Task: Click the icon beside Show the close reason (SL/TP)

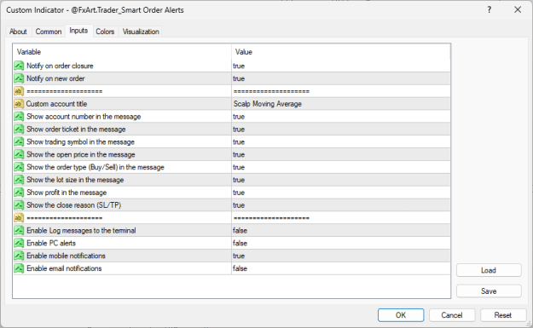Action: tap(19, 205)
